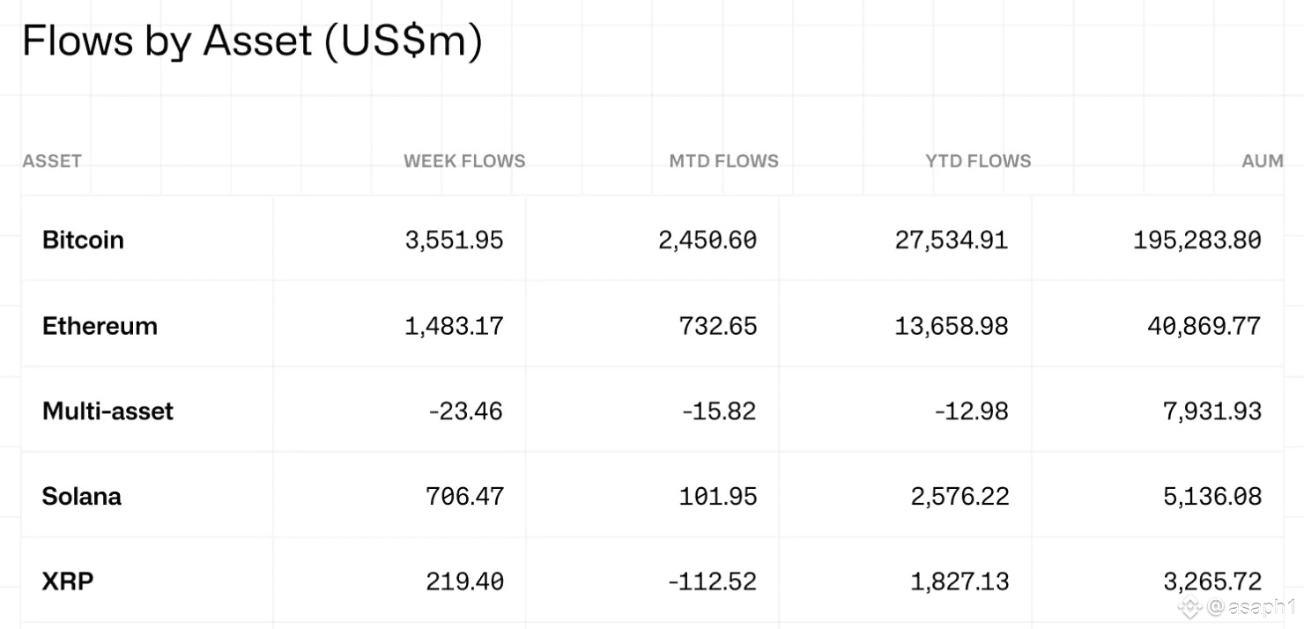This screenshot has height=629, width=1304.
Task: Select the Bitcoin row label
Action: tap(83, 240)
